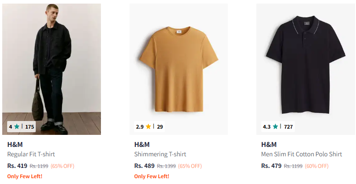
Task: Click the Rs. 479 price
Action: 271,166
